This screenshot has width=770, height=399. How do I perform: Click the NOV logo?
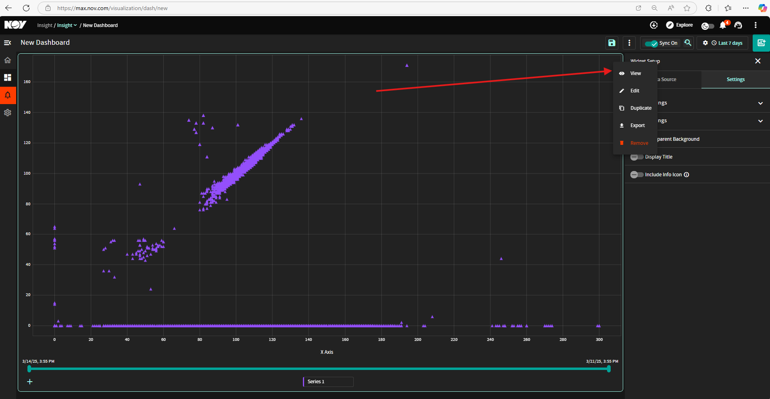15,25
